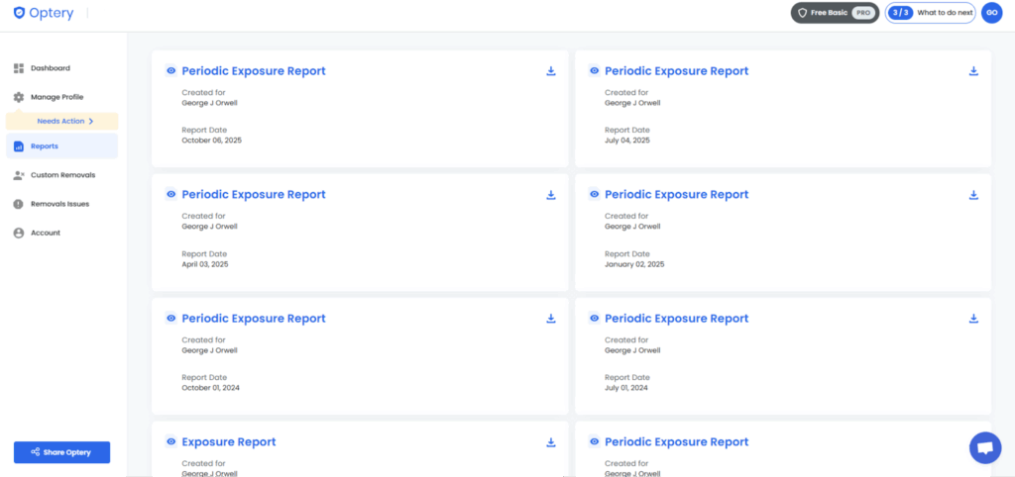Viewport: 1015px width, 477px height.
Task: Click the Removals Issues alert icon
Action: point(19,204)
